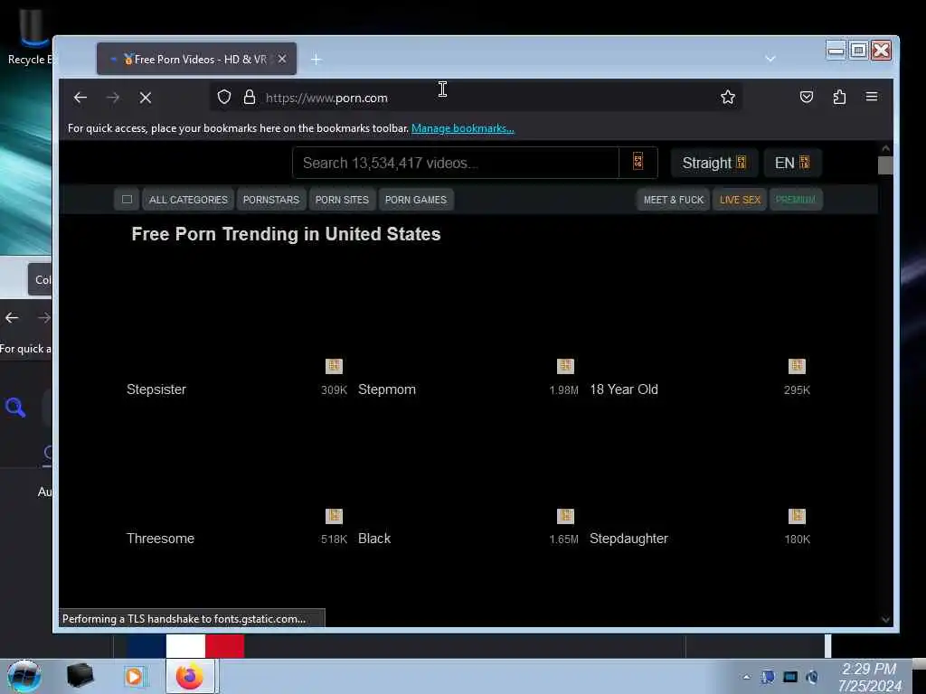The image size is (926, 694).
Task: Click the scrollbar down arrow
Action: click(885, 620)
